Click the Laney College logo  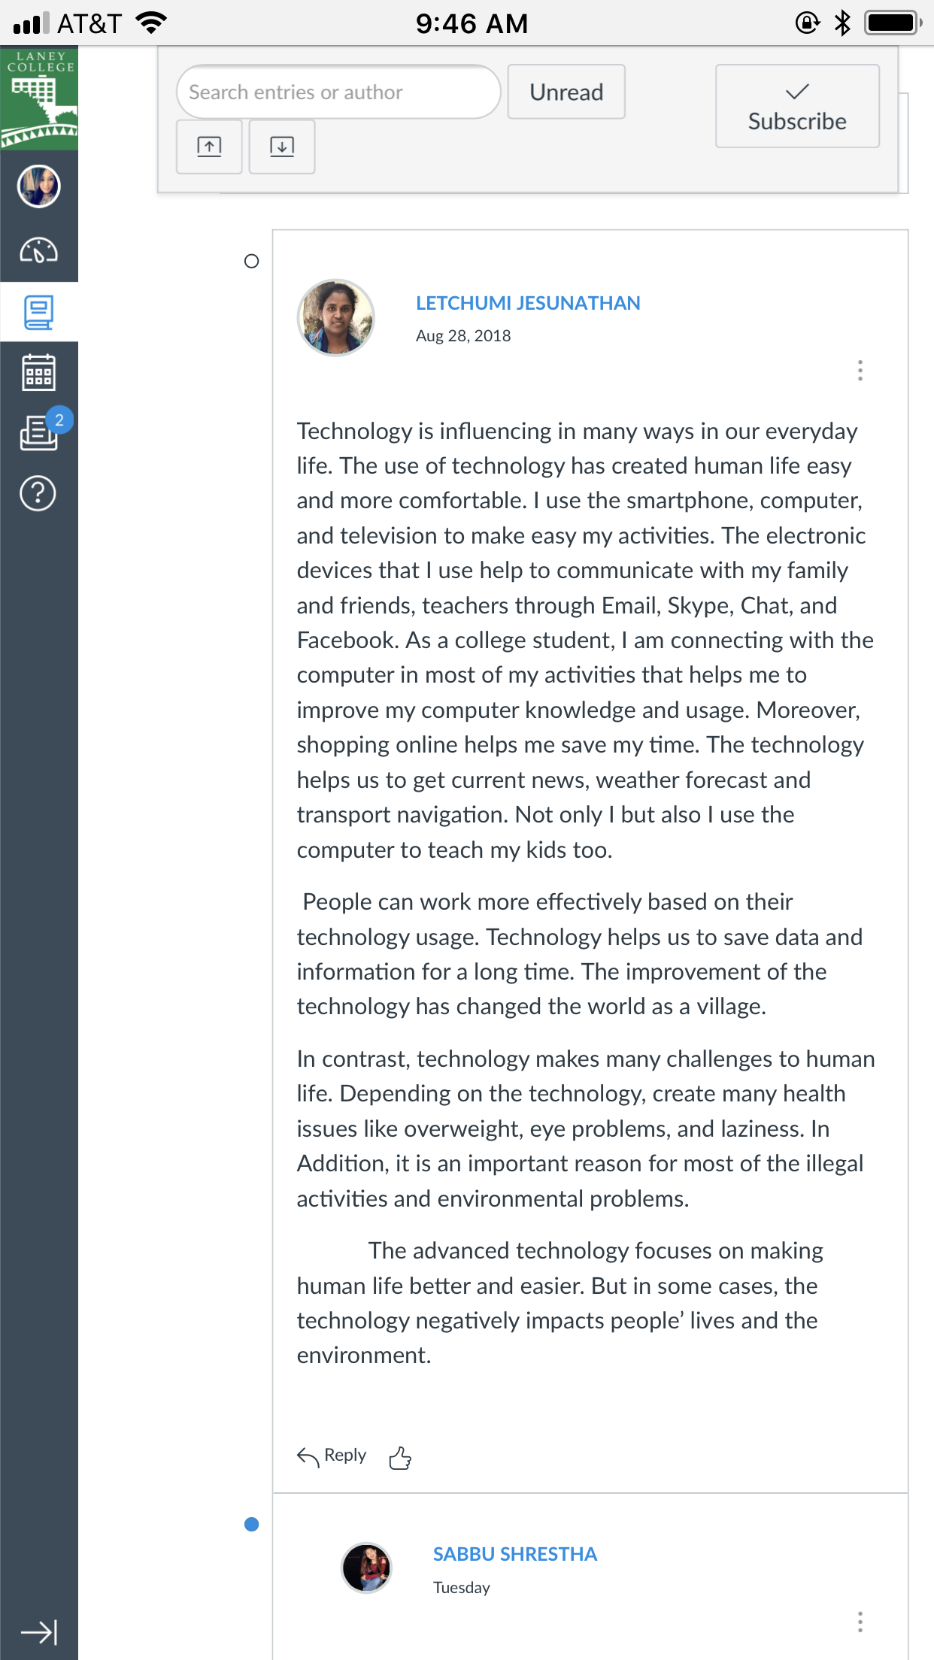point(39,98)
